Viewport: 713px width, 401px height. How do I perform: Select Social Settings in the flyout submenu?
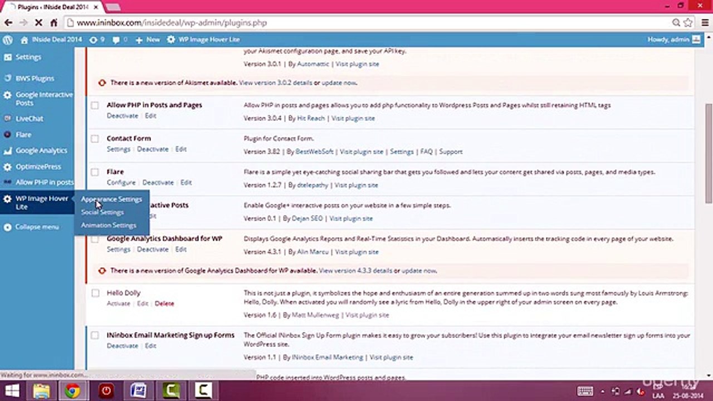click(102, 212)
